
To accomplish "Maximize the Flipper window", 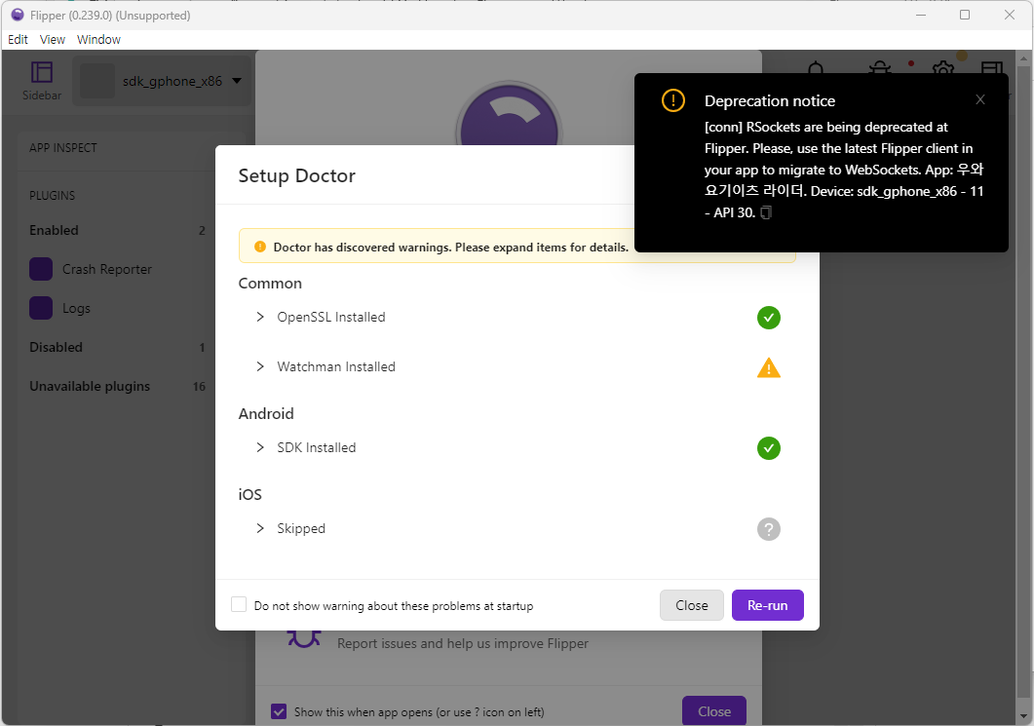I will (x=965, y=15).
